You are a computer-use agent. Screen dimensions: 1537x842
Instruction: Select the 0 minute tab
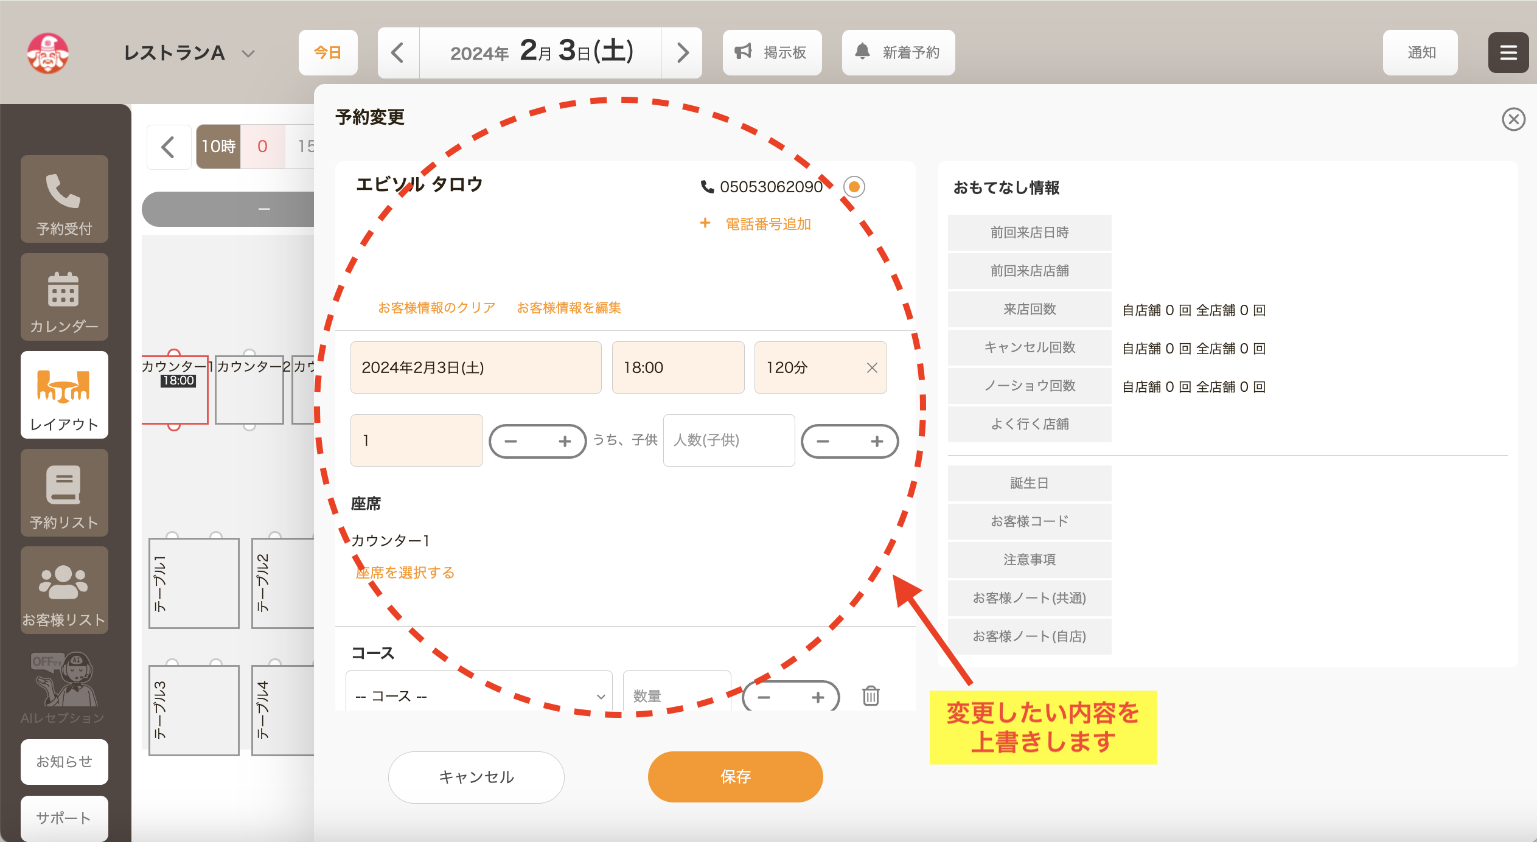tap(262, 147)
